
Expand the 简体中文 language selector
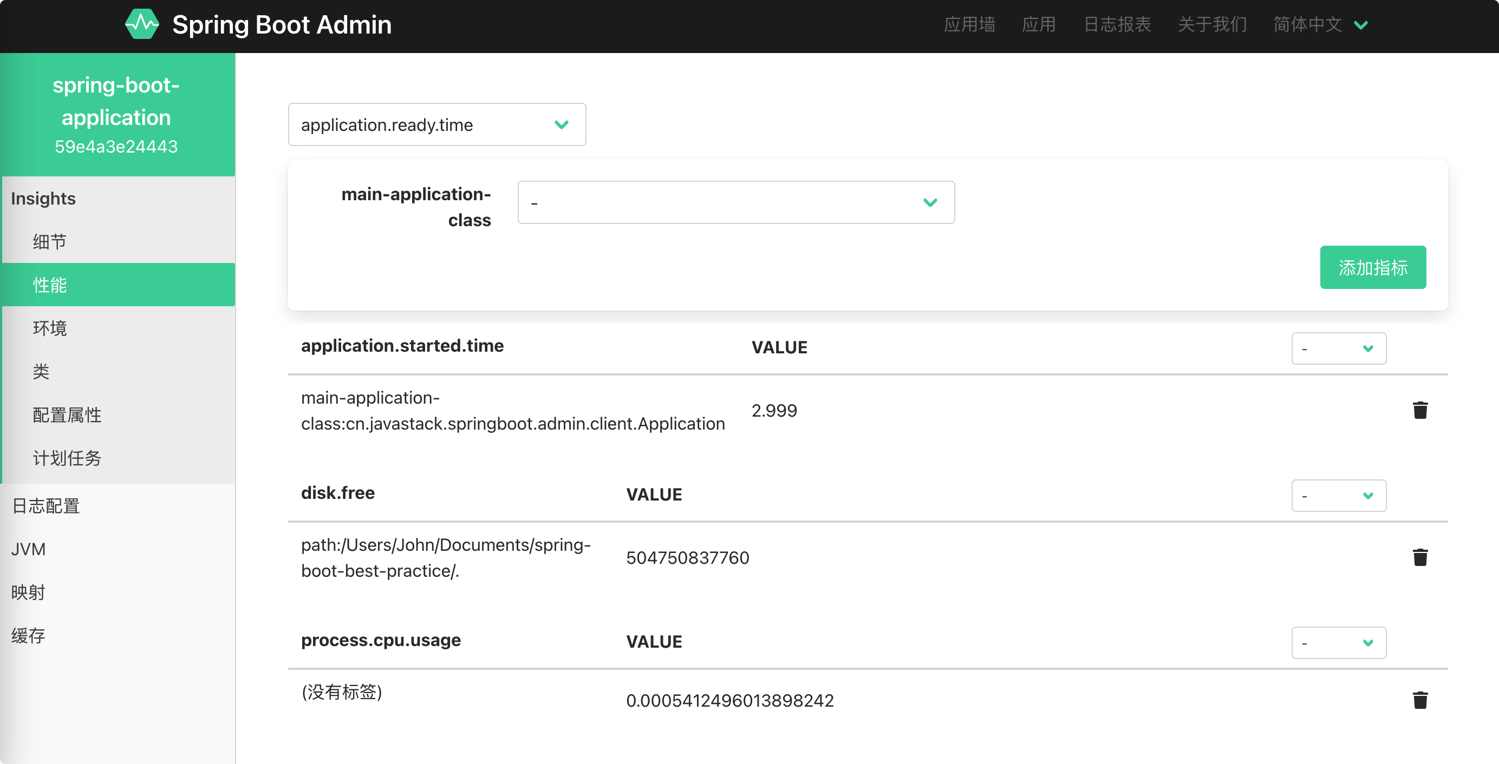(x=1320, y=24)
